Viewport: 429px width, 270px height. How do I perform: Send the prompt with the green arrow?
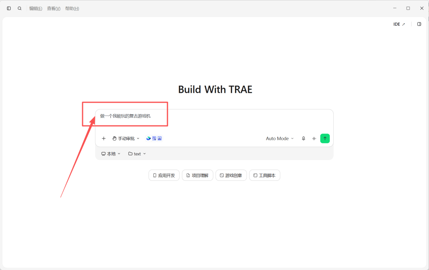click(x=325, y=138)
